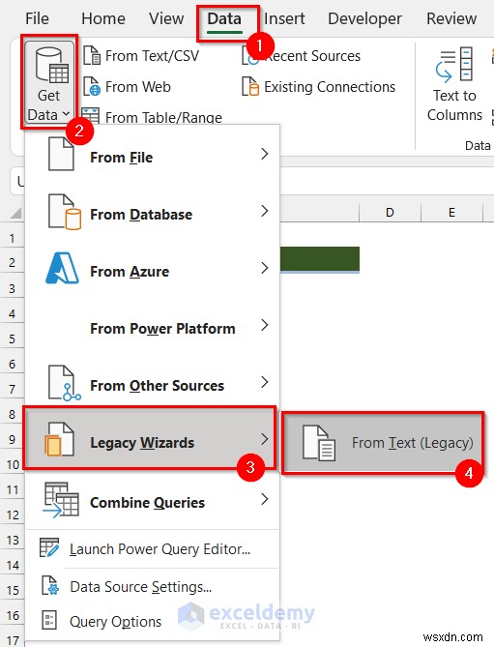Viewport: 494px width, 647px height.
Task: Select row 12 header
Action: (x=12, y=515)
